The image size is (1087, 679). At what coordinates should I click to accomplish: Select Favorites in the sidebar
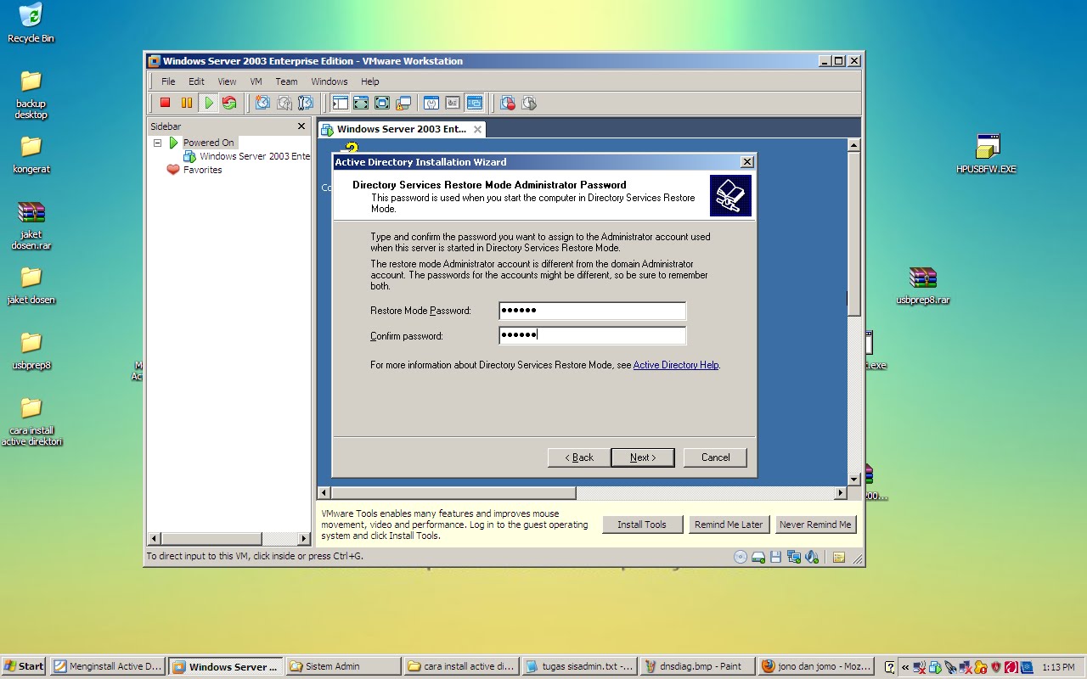pos(202,170)
